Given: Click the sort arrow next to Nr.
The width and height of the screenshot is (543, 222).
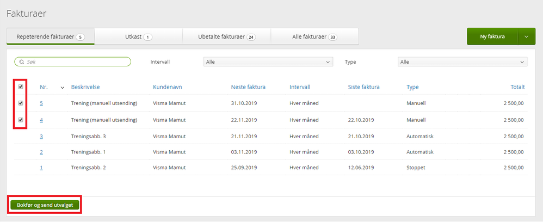Looking at the screenshot, I should coord(62,87).
